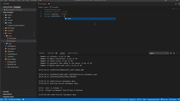Expand the .vscode folder

pyautogui.click(x=10, y=20)
